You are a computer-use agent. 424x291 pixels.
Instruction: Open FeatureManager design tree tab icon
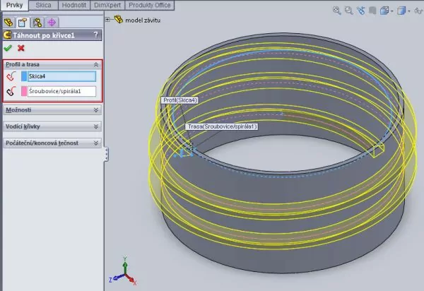tap(9, 22)
